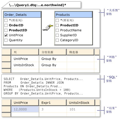This screenshot has height=119, width=121.
Task: Open the Group By cell for UnitsInStock
Action: [53, 65]
